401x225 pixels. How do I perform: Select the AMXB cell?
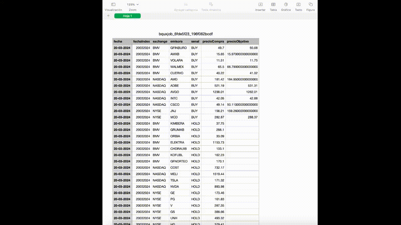pyautogui.click(x=180, y=54)
